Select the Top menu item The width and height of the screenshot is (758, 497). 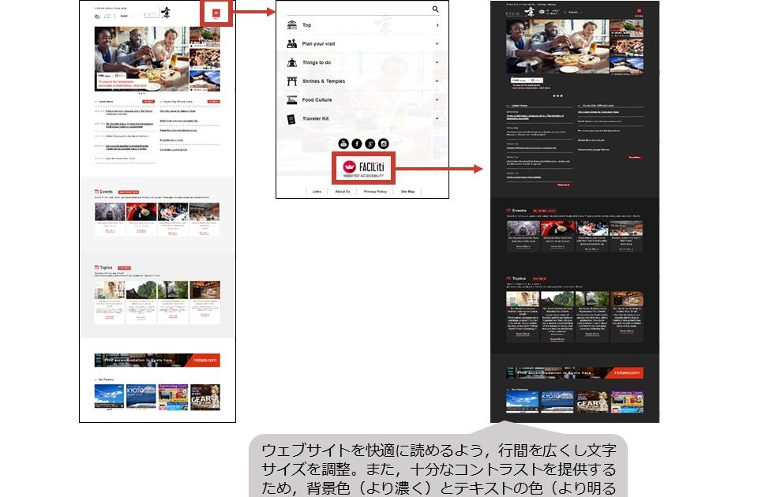click(x=306, y=25)
